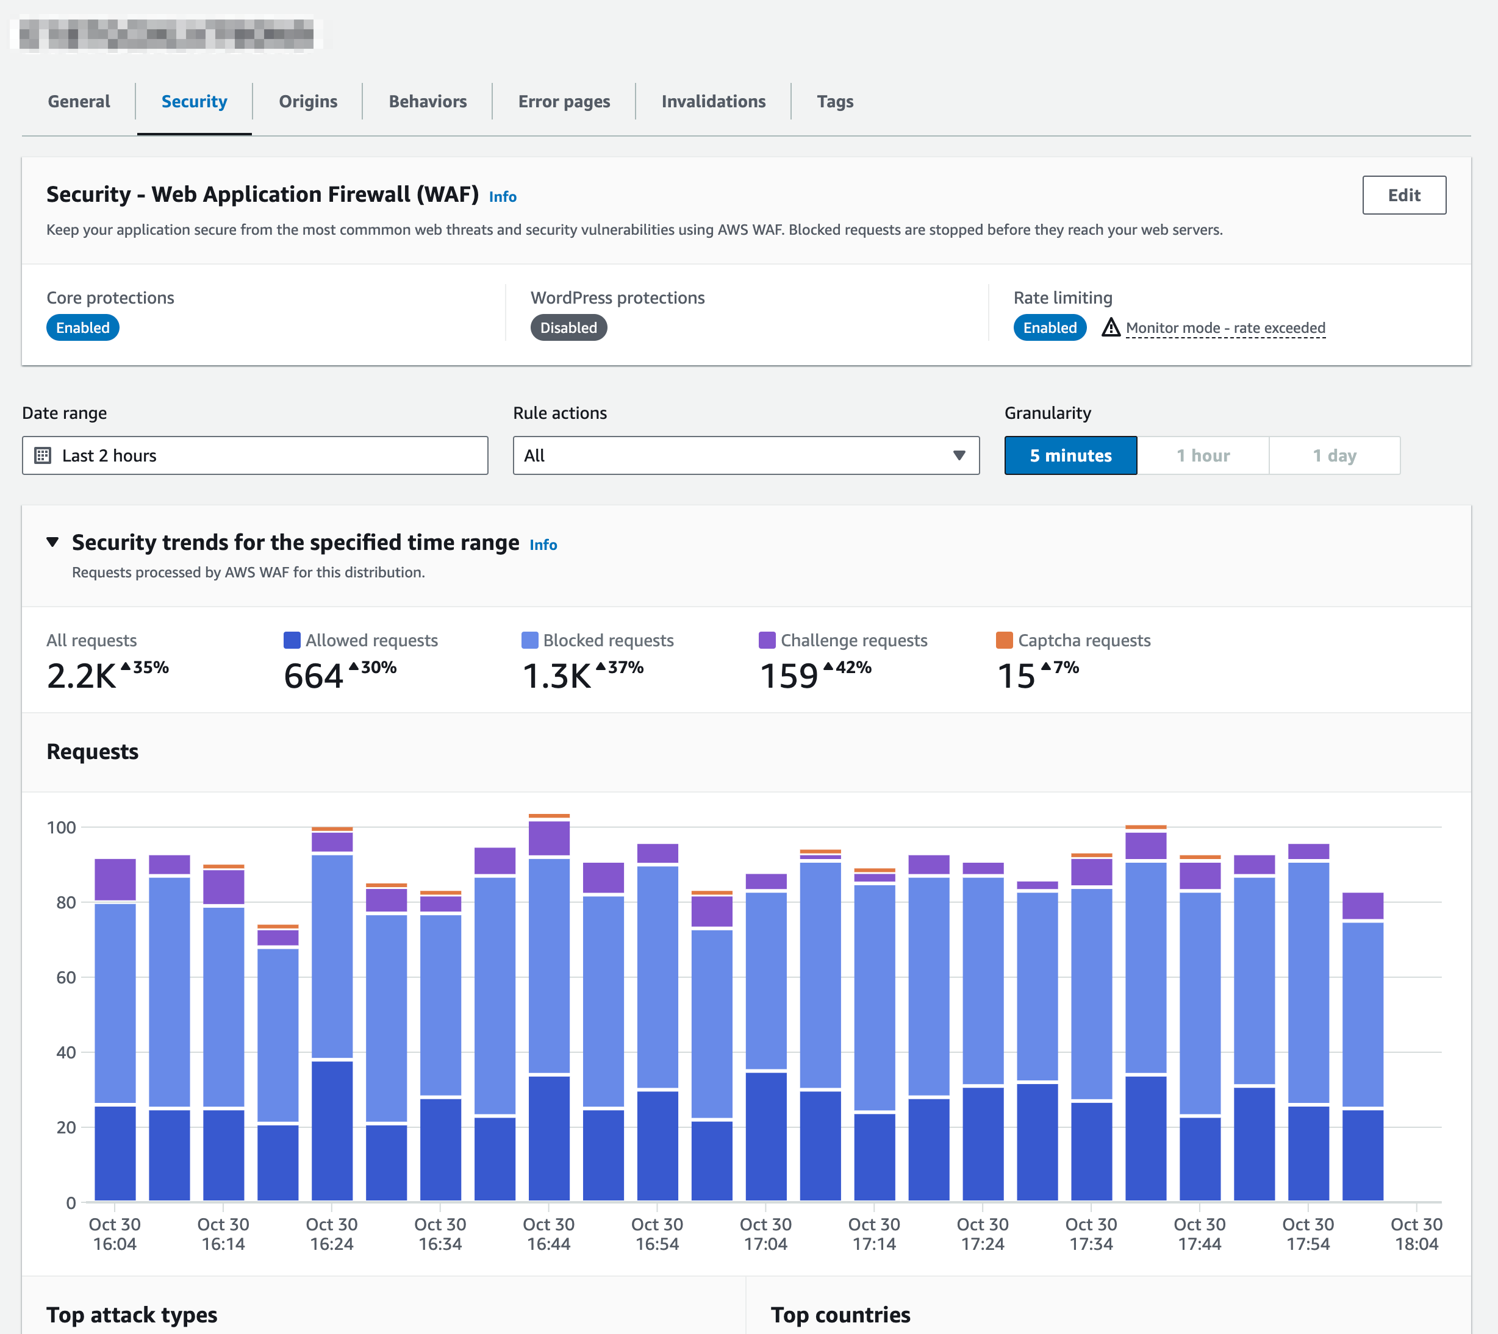The height and width of the screenshot is (1334, 1498).
Task: Go to the Invalidations tab
Action: coord(712,101)
